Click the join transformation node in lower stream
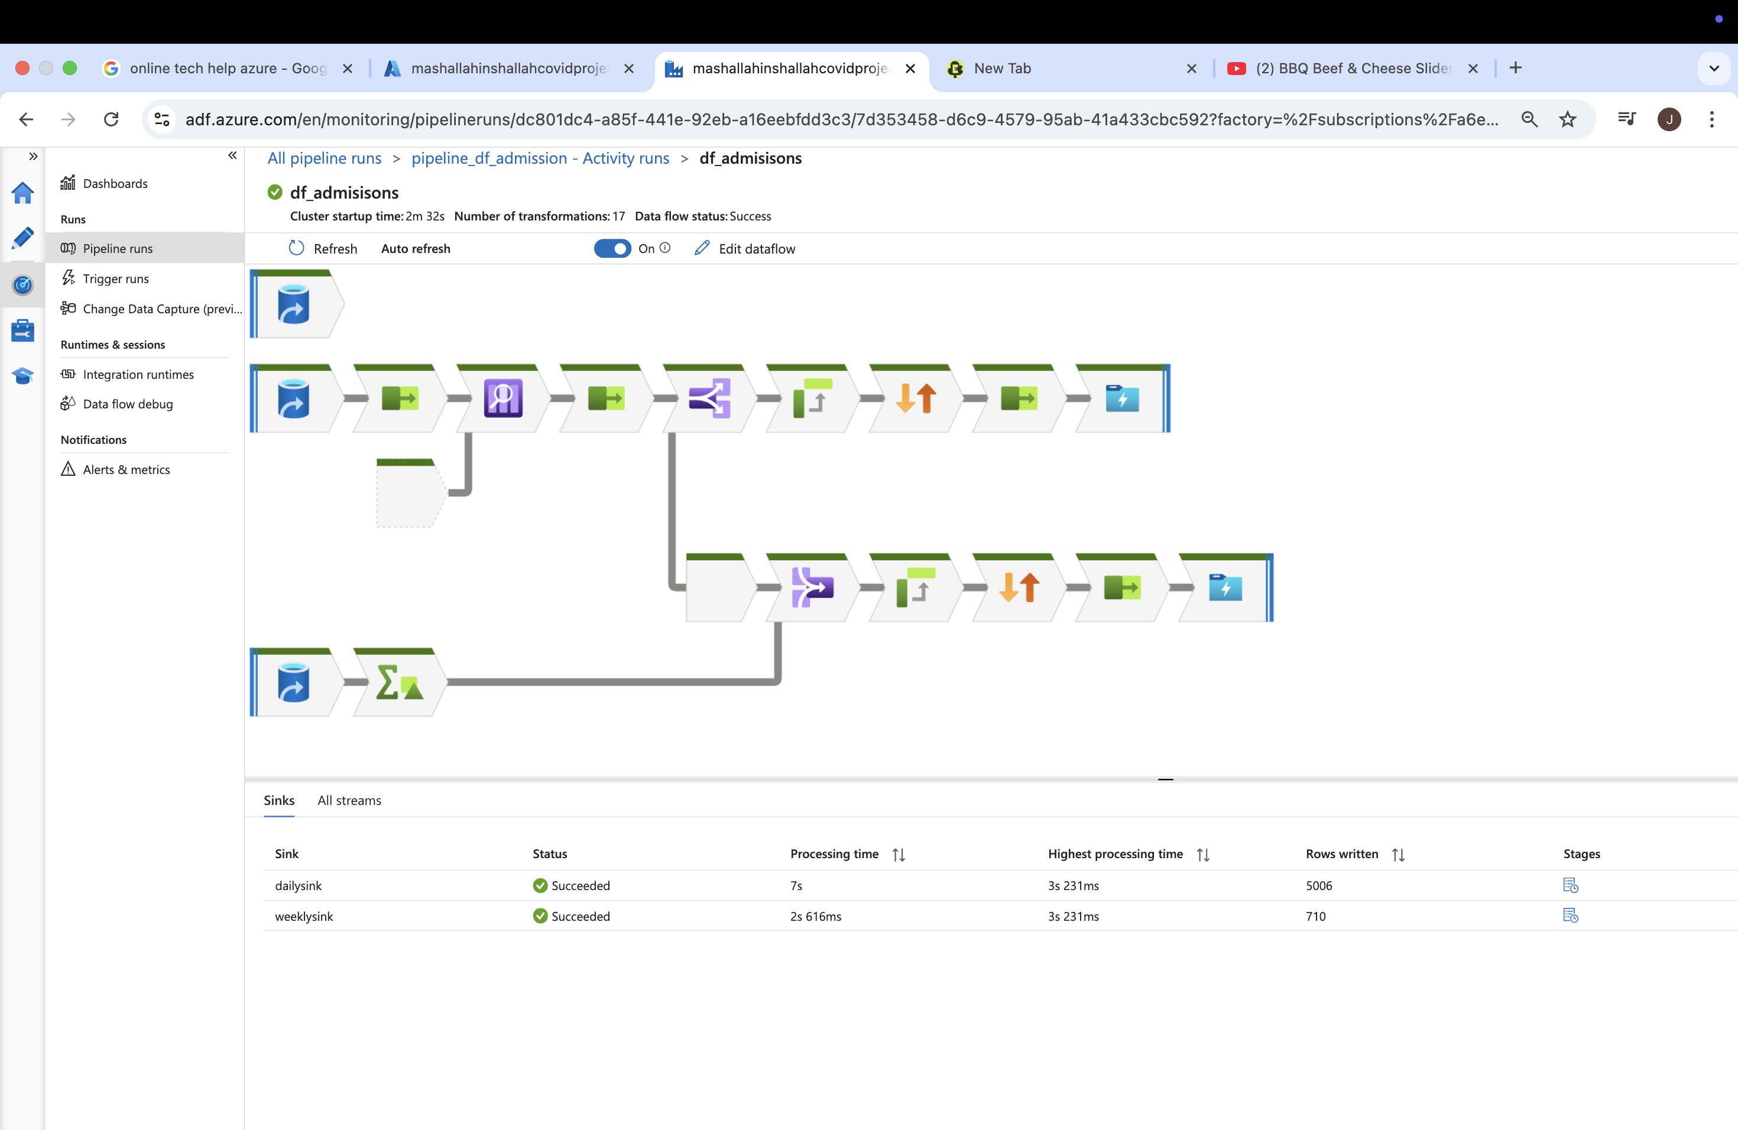Viewport: 1738px width, 1130px height. pos(812,587)
